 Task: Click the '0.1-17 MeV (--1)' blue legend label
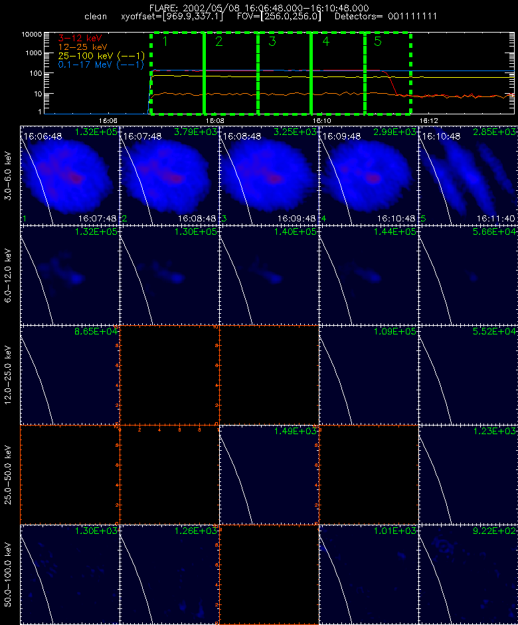(x=101, y=64)
